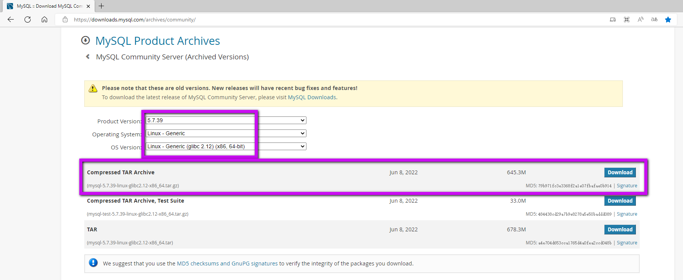The height and width of the screenshot is (280, 683).
Task: Click the yellow warning triangle icon
Action: tap(93, 88)
